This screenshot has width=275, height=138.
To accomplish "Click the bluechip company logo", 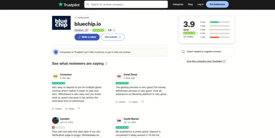I will pyautogui.click(x=61, y=23).
